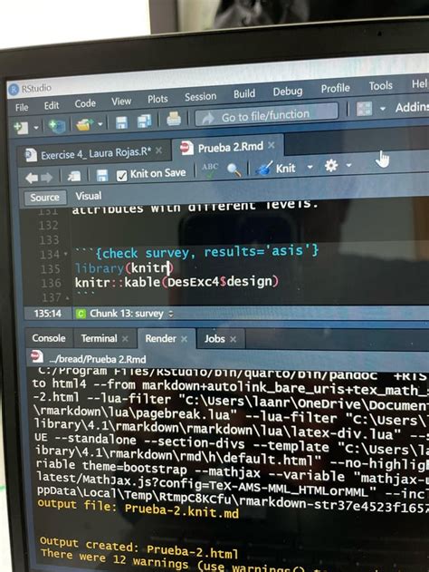Close the Jobs tab
Viewport: 429px width, 572px height.
pos(234,339)
